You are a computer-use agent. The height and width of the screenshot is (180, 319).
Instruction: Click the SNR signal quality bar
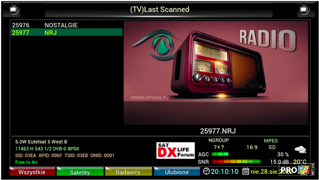tap(236, 162)
